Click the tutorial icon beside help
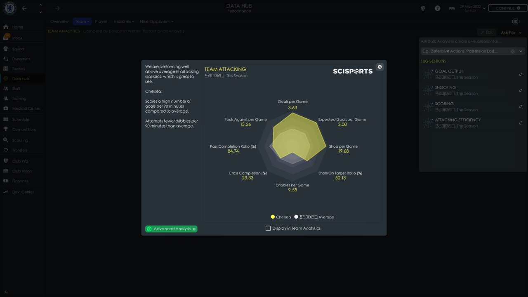 (423, 8)
